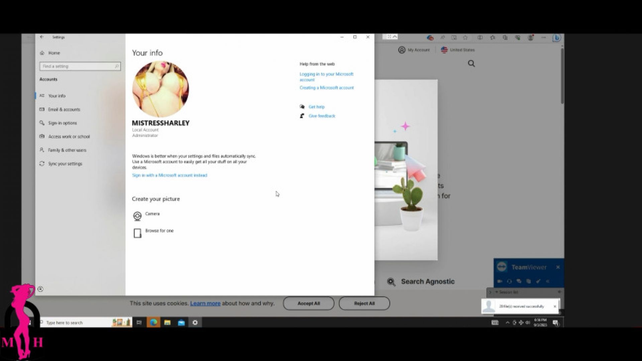Go to Email & accounts section
Image resolution: width=642 pixels, height=361 pixels.
64,109
